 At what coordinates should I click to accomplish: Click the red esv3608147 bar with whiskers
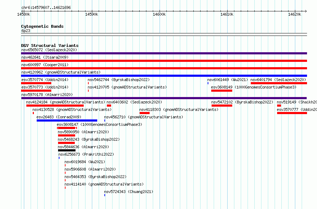point(67,128)
